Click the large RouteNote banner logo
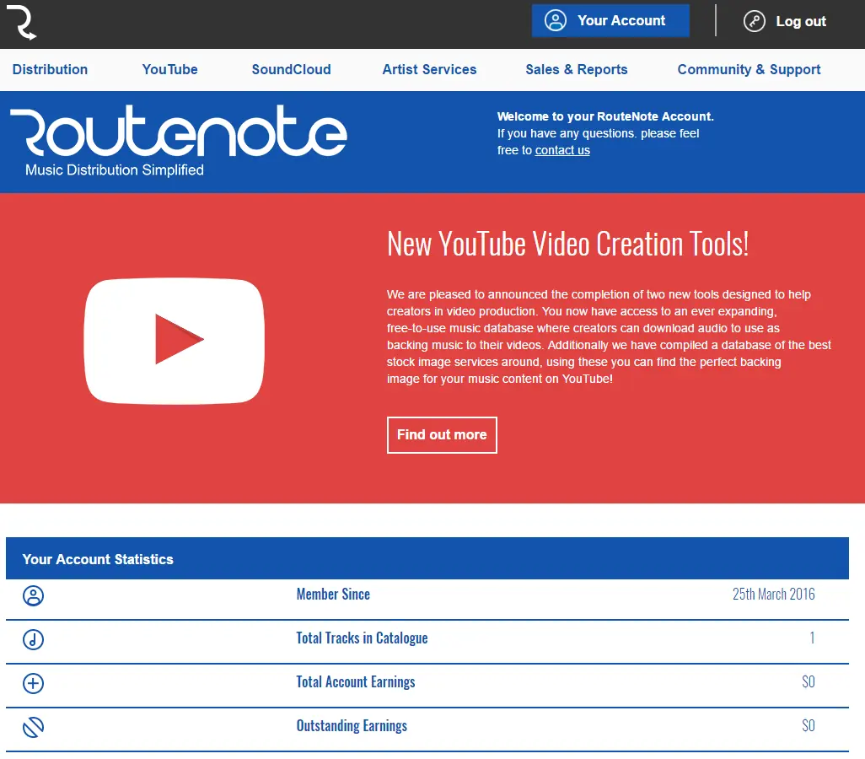Image resolution: width=865 pixels, height=759 pixels. point(178,132)
